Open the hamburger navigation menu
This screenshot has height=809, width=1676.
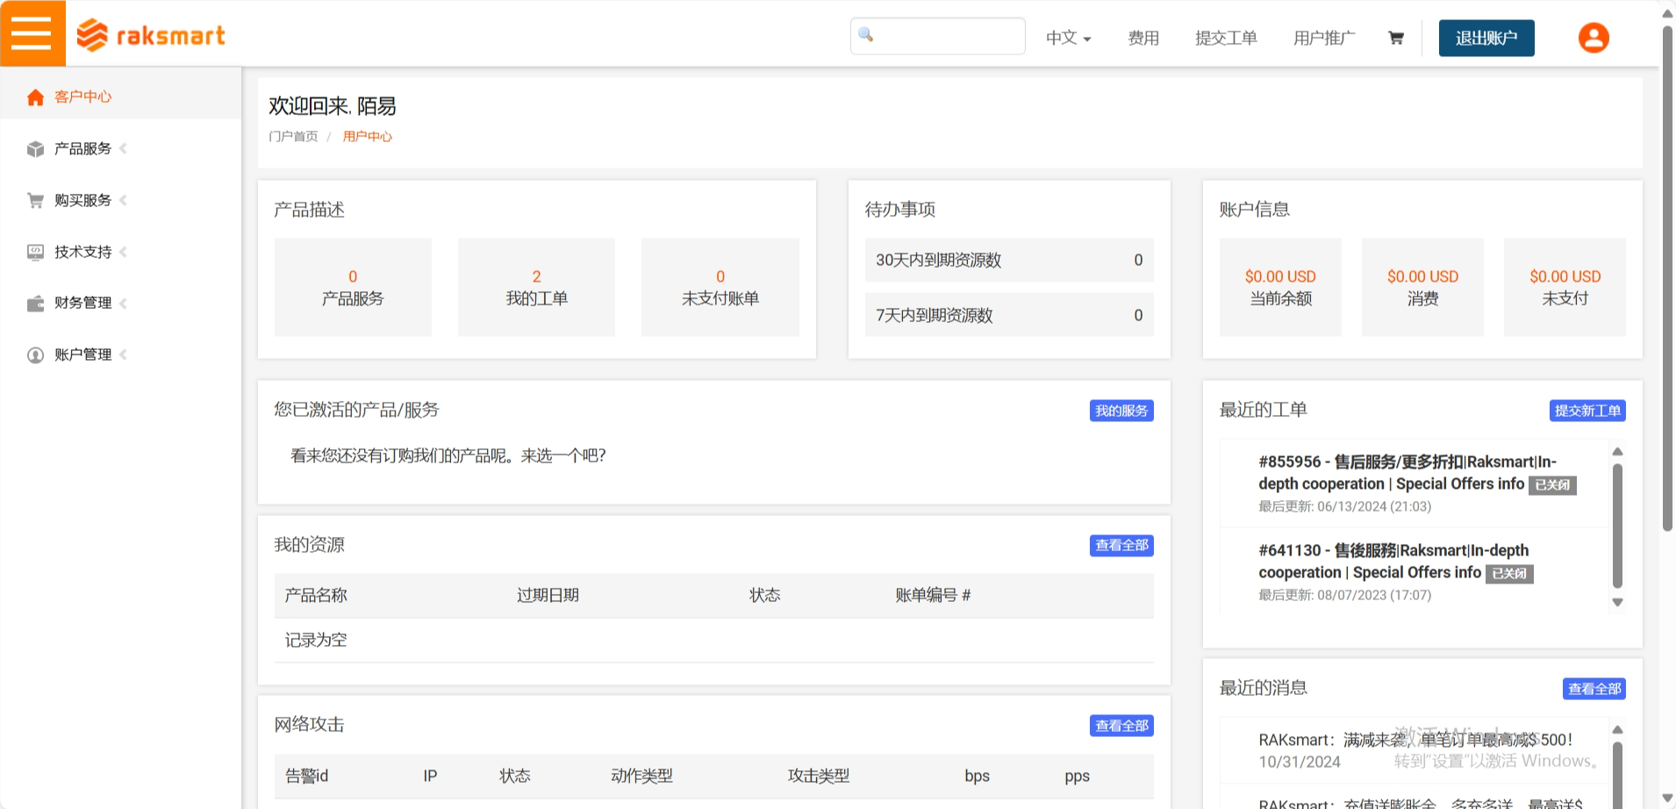pyautogui.click(x=32, y=32)
